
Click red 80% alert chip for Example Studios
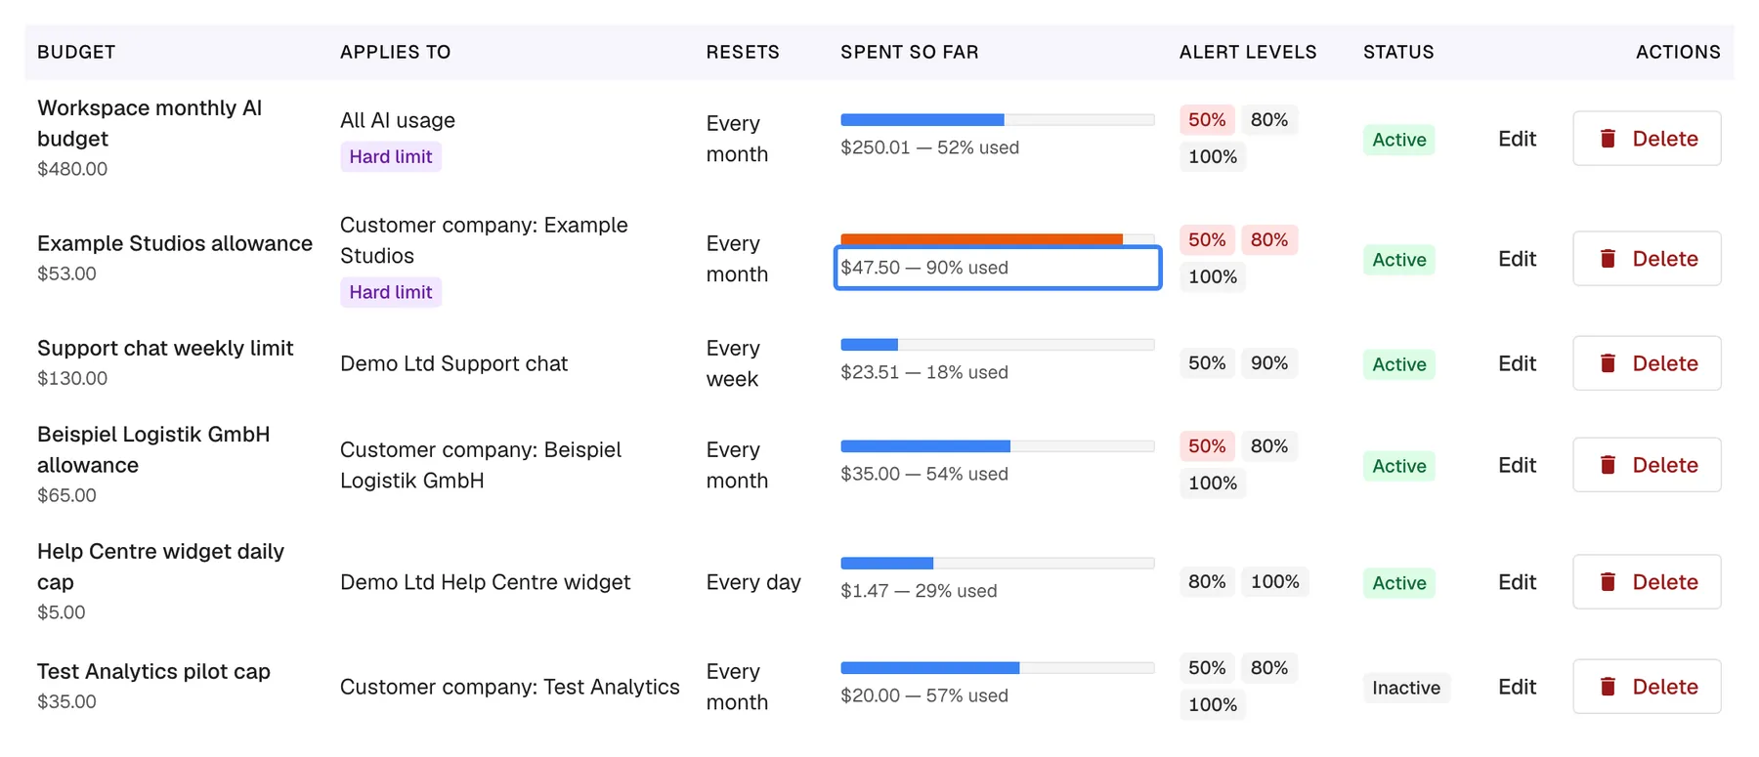(1269, 240)
